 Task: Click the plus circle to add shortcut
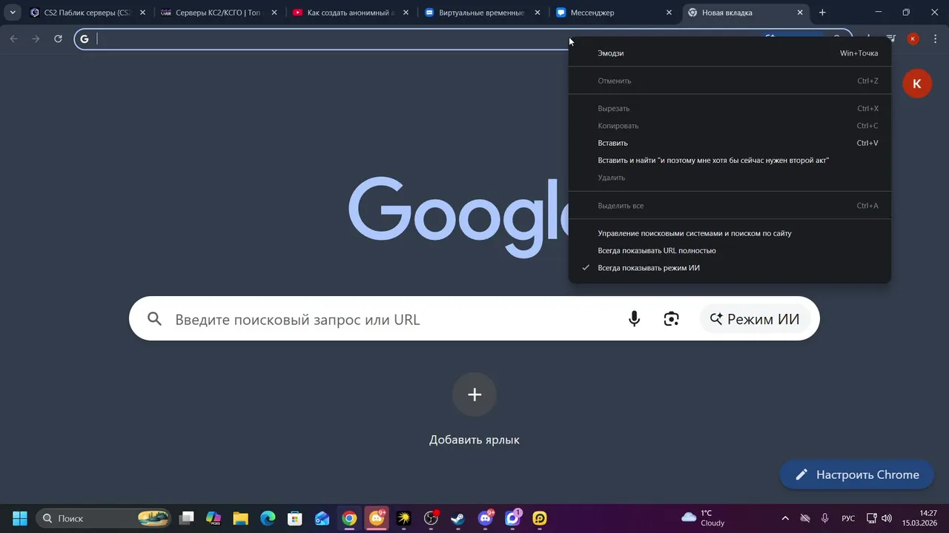tap(474, 395)
